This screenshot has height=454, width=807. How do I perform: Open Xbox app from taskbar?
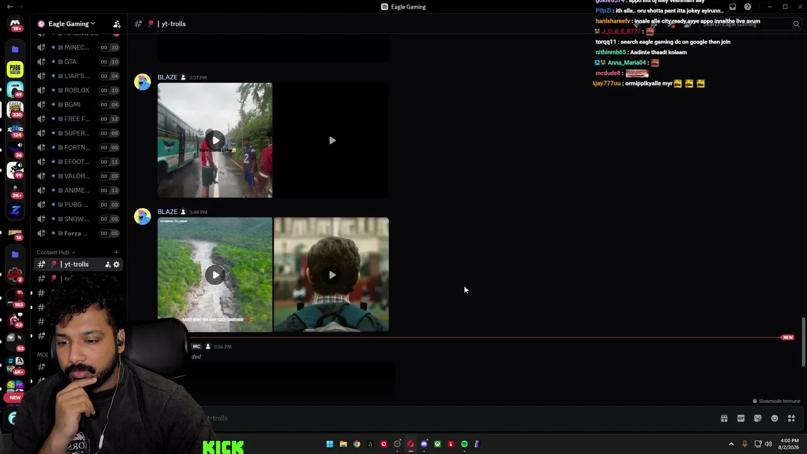click(x=438, y=444)
